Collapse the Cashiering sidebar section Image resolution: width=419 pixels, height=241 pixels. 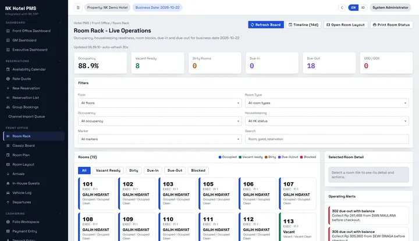[x=60, y=214]
